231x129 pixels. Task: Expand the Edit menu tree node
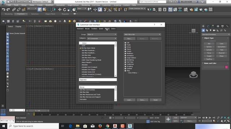[125, 43]
